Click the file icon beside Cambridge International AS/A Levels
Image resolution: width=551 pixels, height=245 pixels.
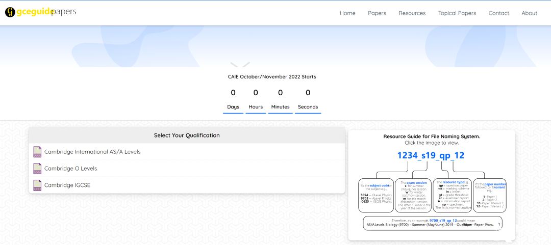coord(37,152)
